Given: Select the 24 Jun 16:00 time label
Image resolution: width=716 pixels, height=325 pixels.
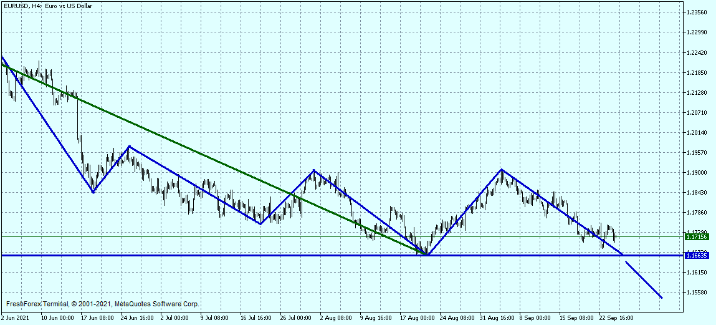Looking at the screenshot, I should tap(137, 318).
